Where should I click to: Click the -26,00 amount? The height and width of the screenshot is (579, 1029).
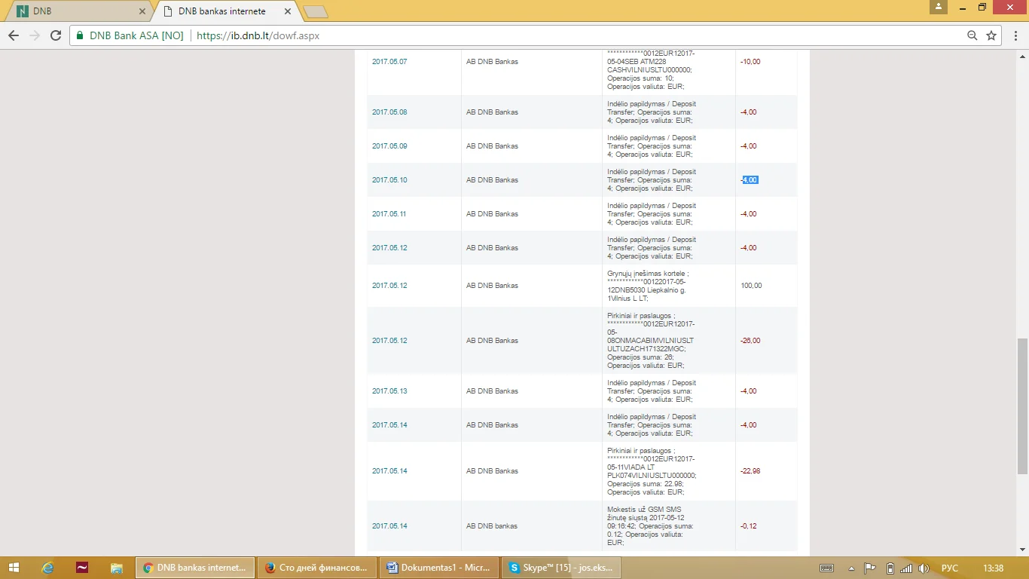[750, 341]
